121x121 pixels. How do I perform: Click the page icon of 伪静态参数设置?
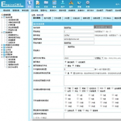[7, 22]
